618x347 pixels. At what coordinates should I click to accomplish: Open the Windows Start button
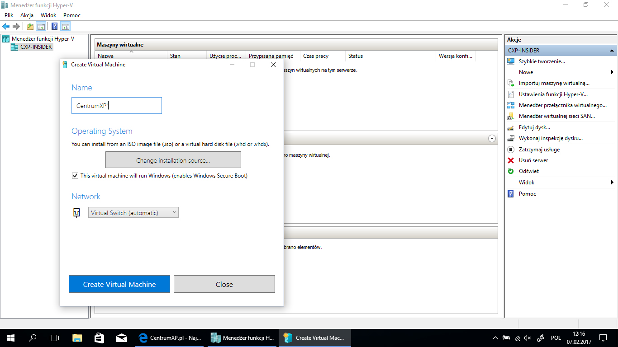click(x=11, y=338)
